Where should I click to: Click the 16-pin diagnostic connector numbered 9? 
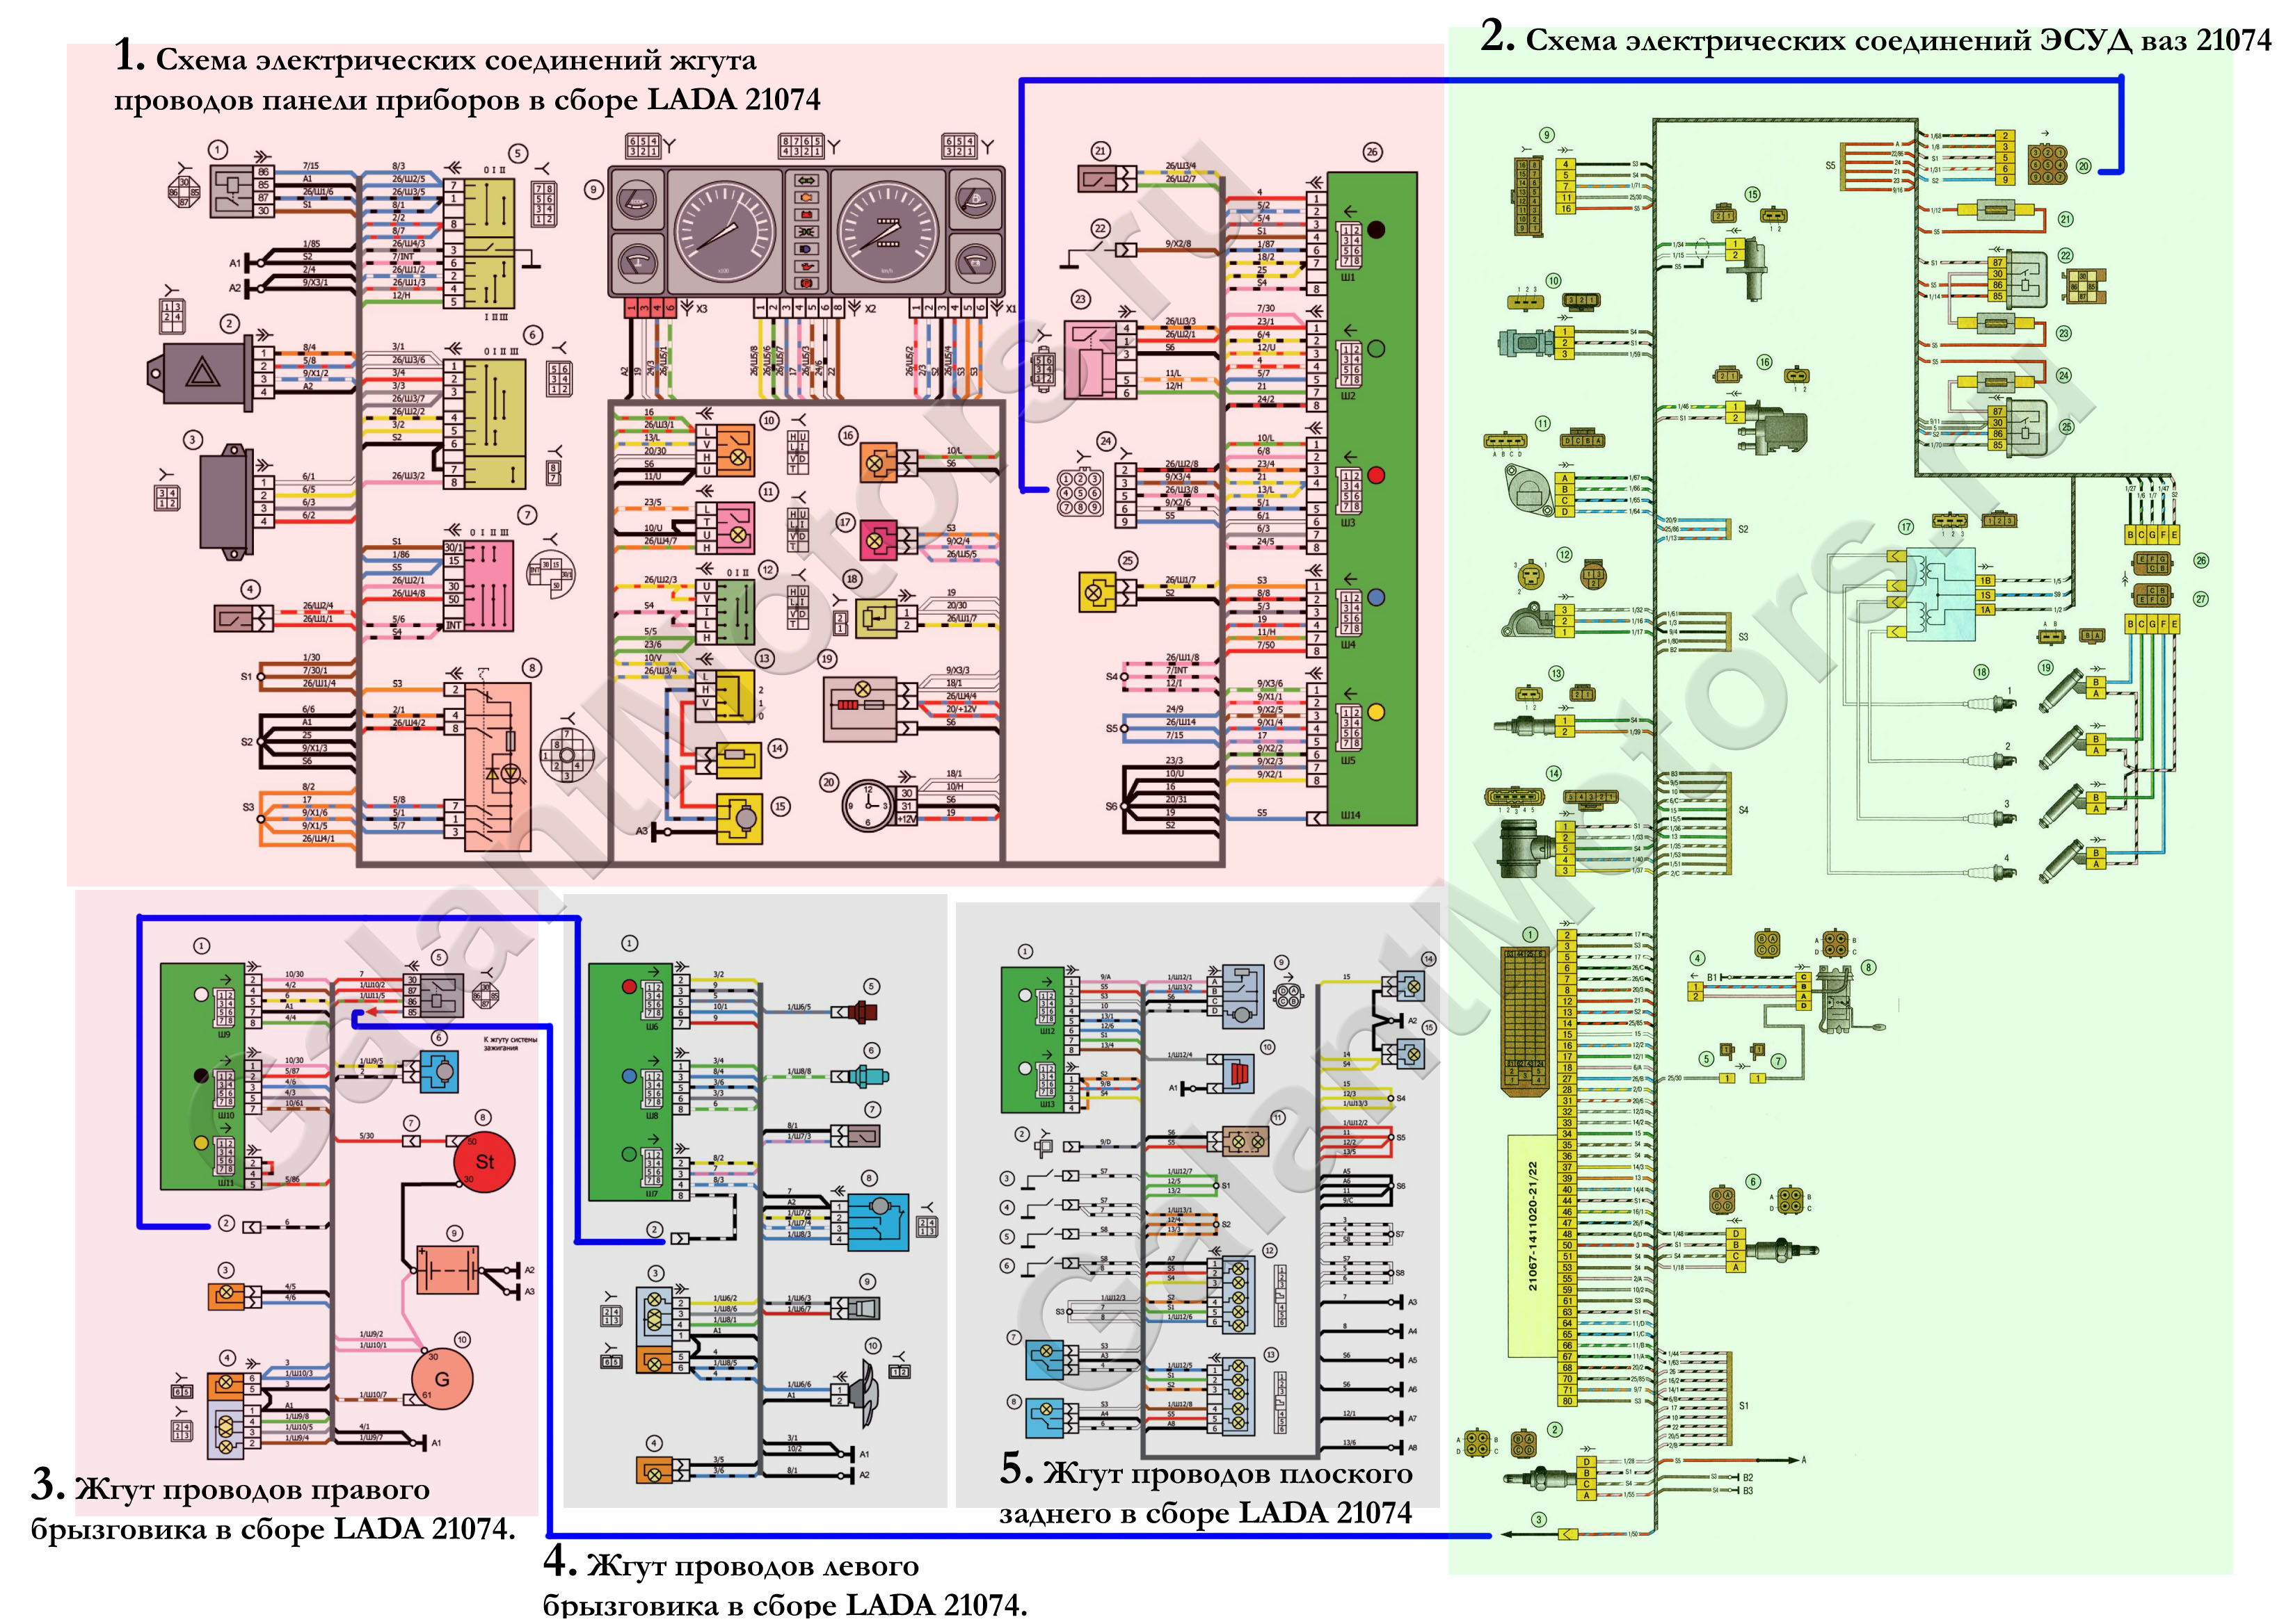point(1526,196)
